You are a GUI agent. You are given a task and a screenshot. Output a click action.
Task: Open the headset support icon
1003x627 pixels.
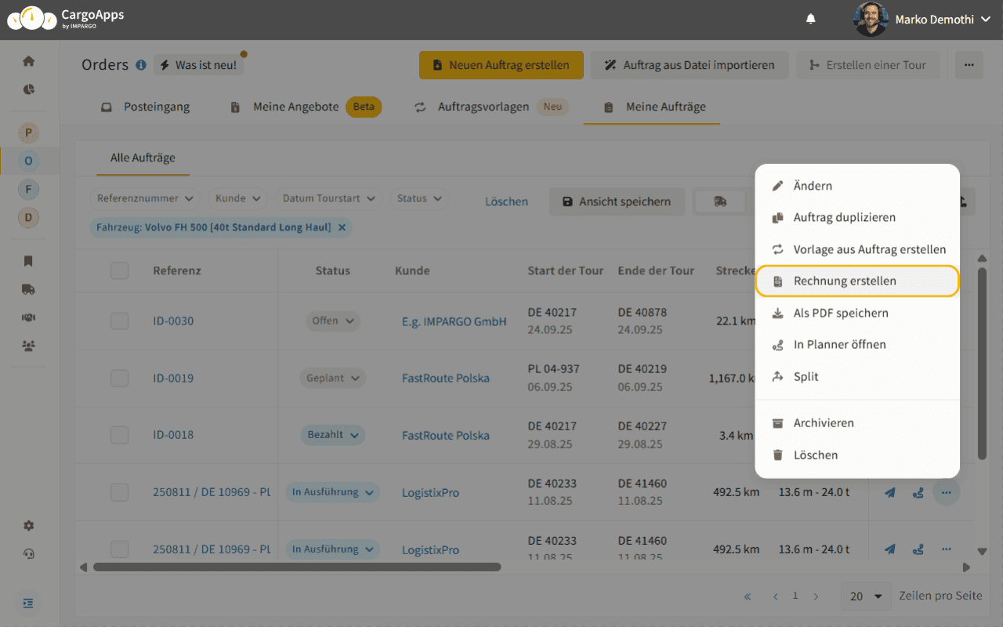click(x=28, y=554)
